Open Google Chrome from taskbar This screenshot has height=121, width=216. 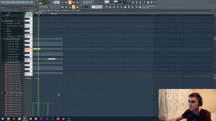pyautogui.click(x=30, y=119)
